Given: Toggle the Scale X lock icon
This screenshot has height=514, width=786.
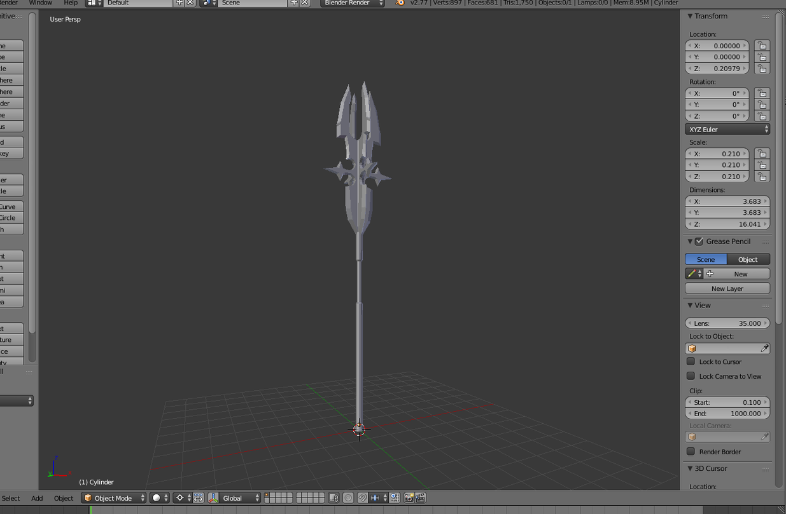Looking at the screenshot, I should 762,154.
